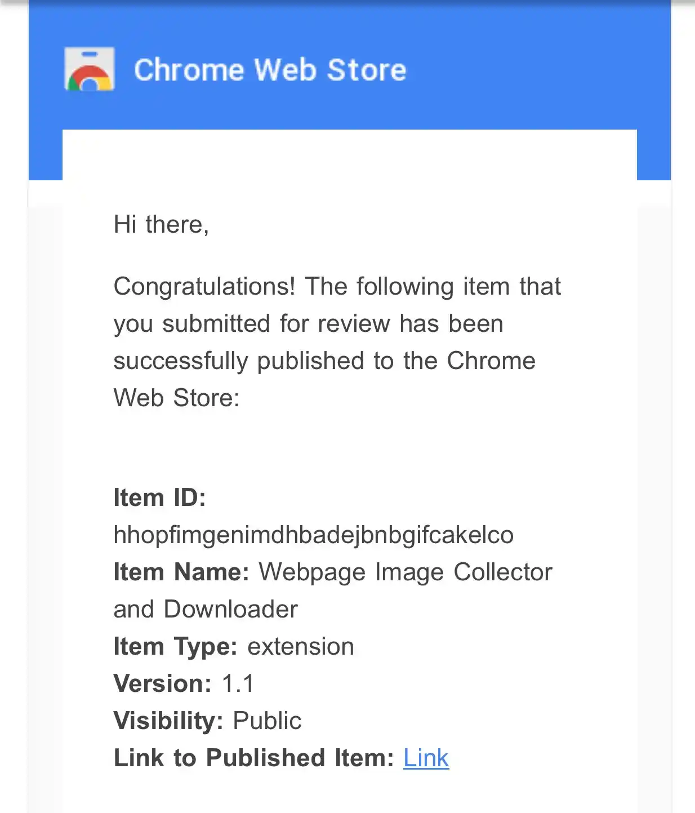Image resolution: width=695 pixels, height=813 pixels.
Task: Click the item ID hhopfimgenimdhbadejbnbgifcakelco
Action: pos(314,535)
